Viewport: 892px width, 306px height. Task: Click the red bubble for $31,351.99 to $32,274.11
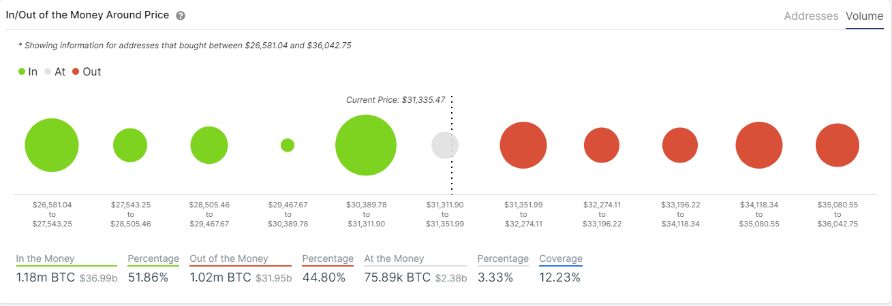click(x=523, y=145)
